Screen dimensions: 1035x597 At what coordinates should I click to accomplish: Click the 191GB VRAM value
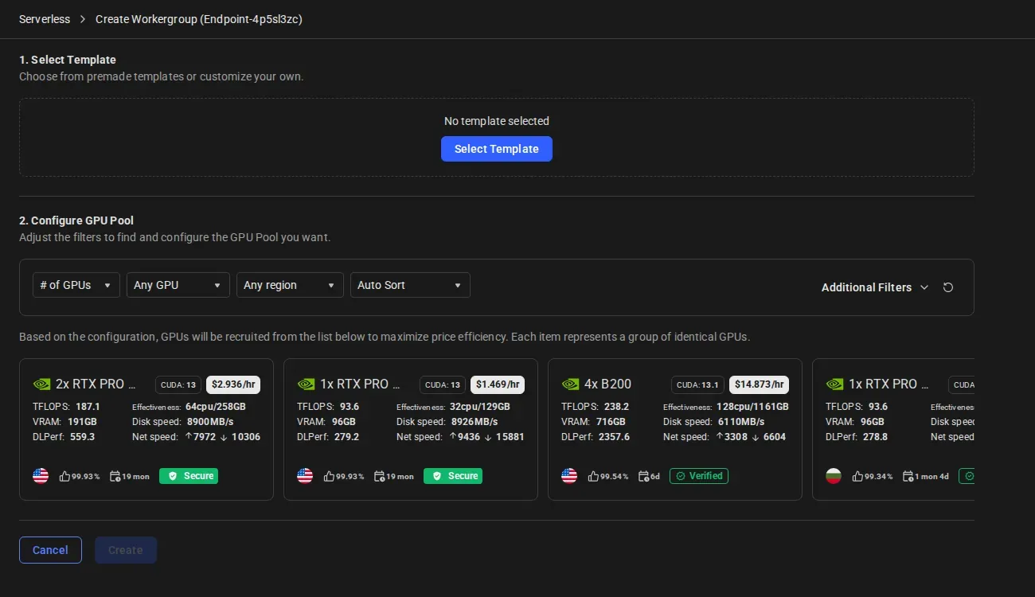pos(82,422)
